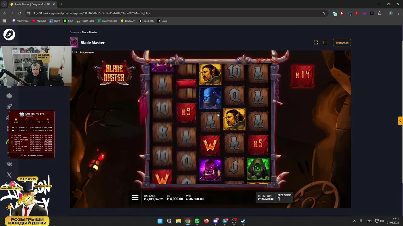The width and height of the screenshot is (403, 226).
Task: Open Firefox from the taskbar
Action: [x=206, y=221]
